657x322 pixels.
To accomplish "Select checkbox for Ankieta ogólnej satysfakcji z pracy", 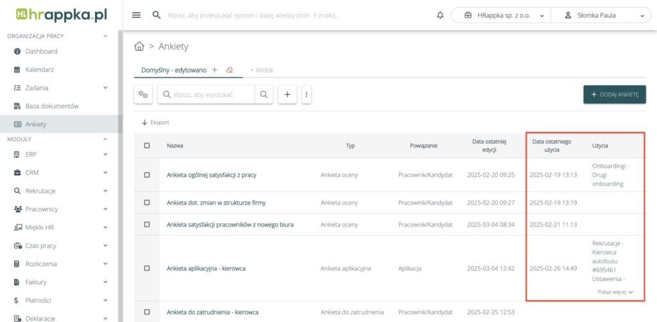I will click(147, 174).
